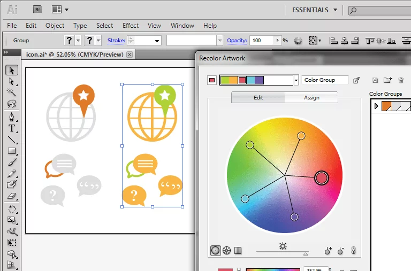Click New Color Group folder icon
This screenshot has height=271, width=411.
coord(387,80)
